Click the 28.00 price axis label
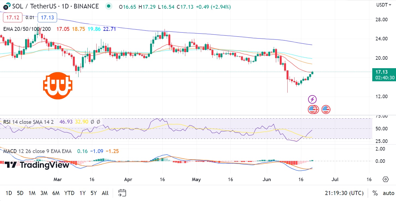 [x=382, y=20]
